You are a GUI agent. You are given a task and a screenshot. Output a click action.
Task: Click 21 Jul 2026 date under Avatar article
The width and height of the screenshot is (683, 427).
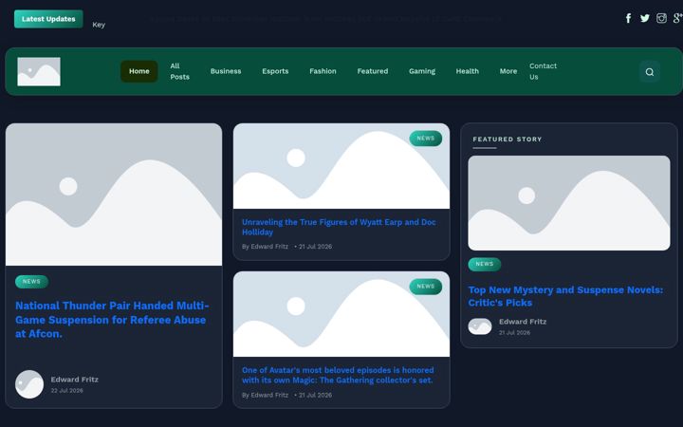[315, 395]
